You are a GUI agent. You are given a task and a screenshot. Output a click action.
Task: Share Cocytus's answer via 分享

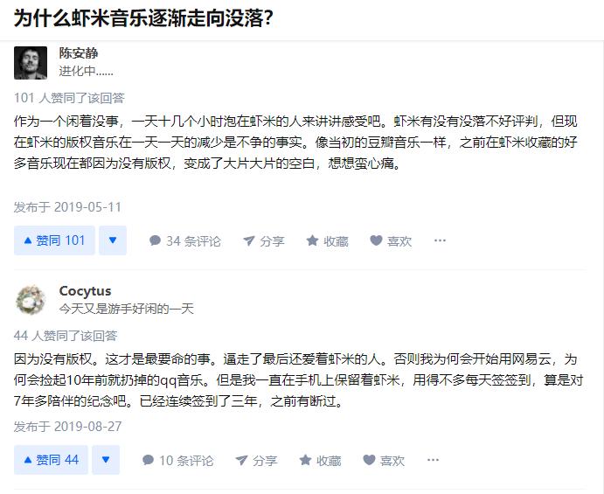coord(256,460)
